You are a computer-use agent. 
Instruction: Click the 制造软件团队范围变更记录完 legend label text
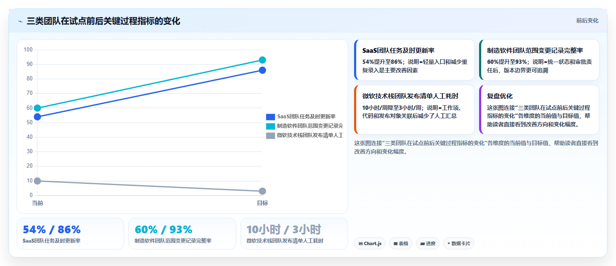coord(310,126)
